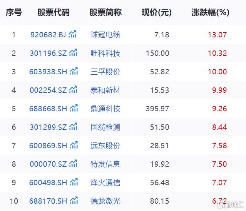Open the chart icon beside 301289.SZ
Image resolution: width=246 pixels, height=211 pixels.
[x=73, y=127]
